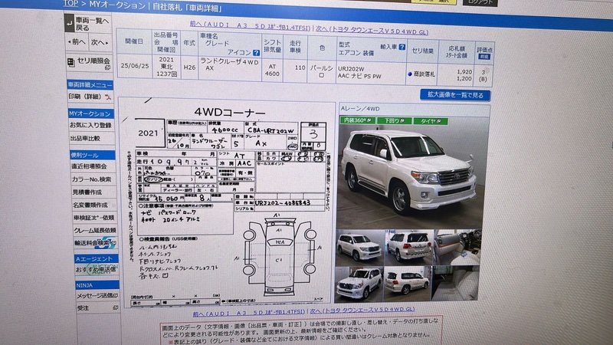This screenshot has width=613, height=345.
Task: Open side view thumbnail in second row
Action: pyautogui.click(x=408, y=283)
